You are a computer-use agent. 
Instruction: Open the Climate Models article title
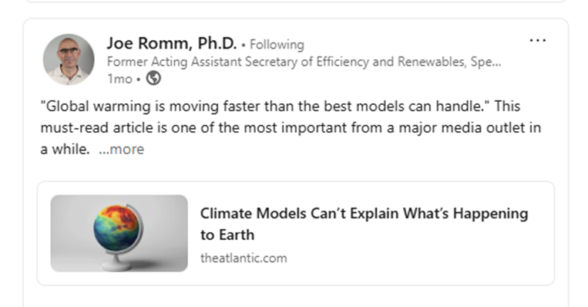click(364, 224)
